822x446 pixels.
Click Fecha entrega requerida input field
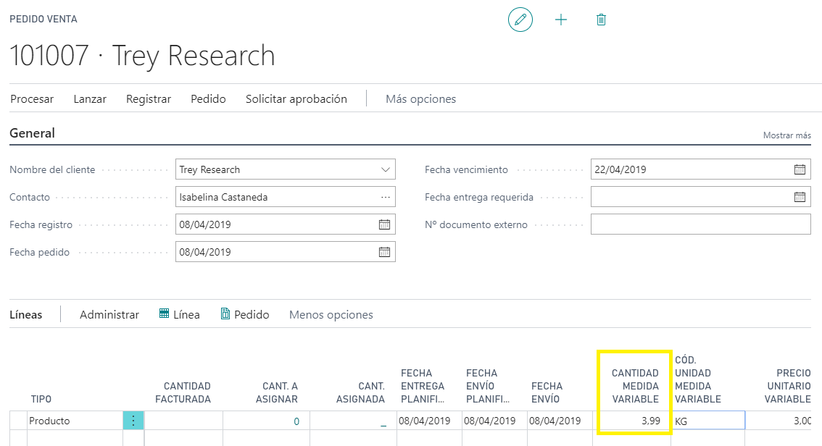700,198
